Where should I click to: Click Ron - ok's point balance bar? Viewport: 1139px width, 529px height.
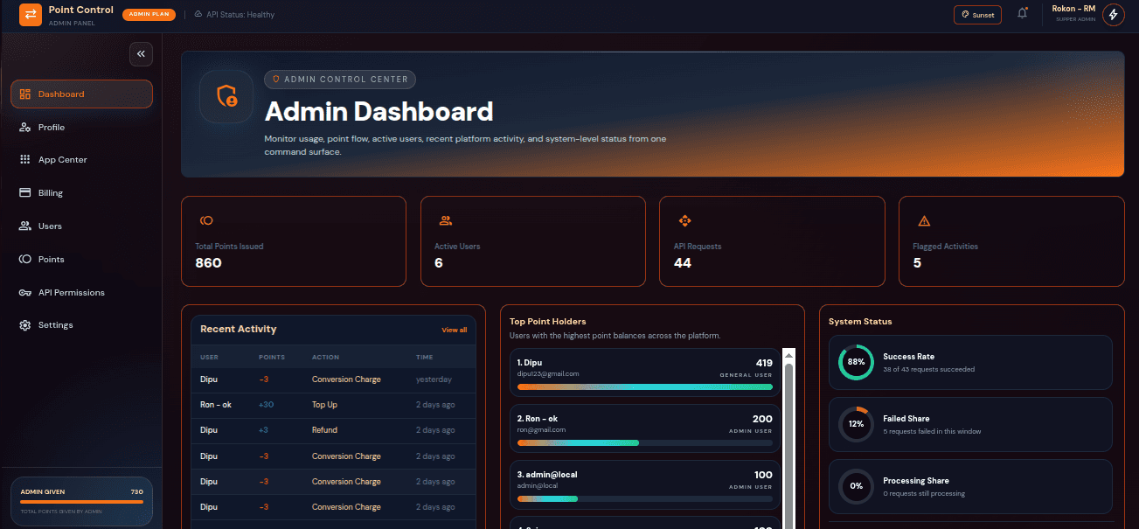(x=645, y=442)
